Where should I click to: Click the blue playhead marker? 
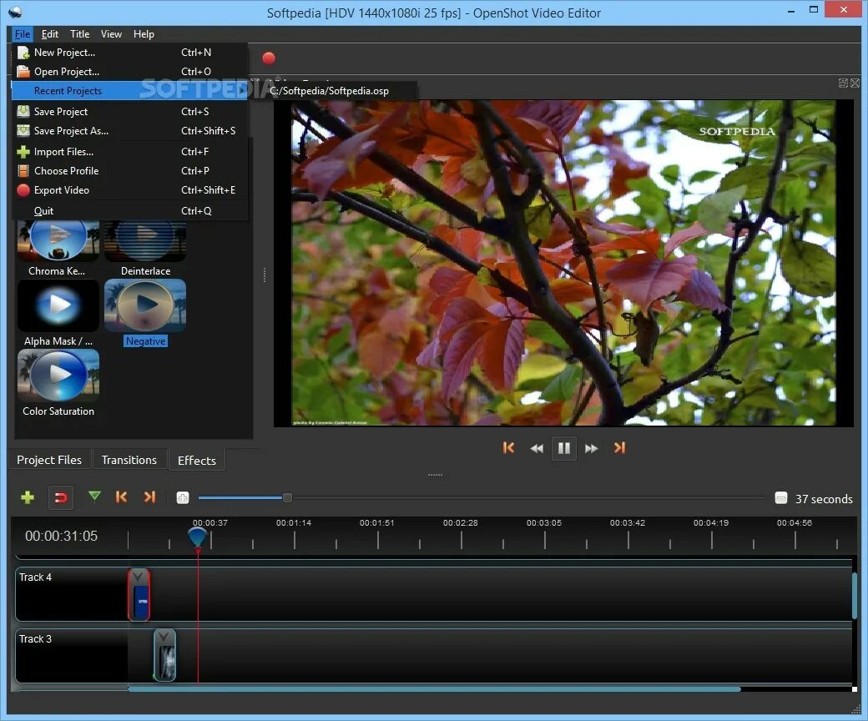pyautogui.click(x=198, y=537)
